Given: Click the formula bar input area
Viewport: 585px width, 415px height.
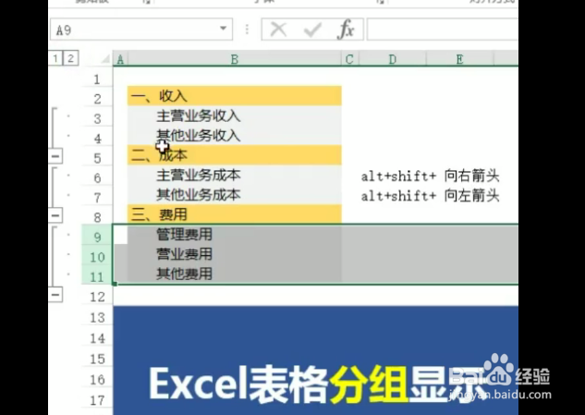Looking at the screenshot, I should coord(443,29).
